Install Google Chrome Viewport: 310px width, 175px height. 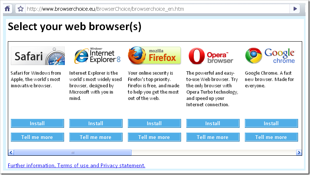pos(272,123)
